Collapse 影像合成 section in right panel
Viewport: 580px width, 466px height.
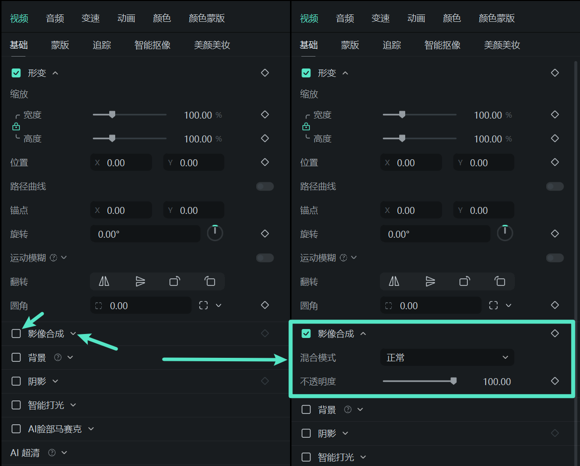[363, 333]
